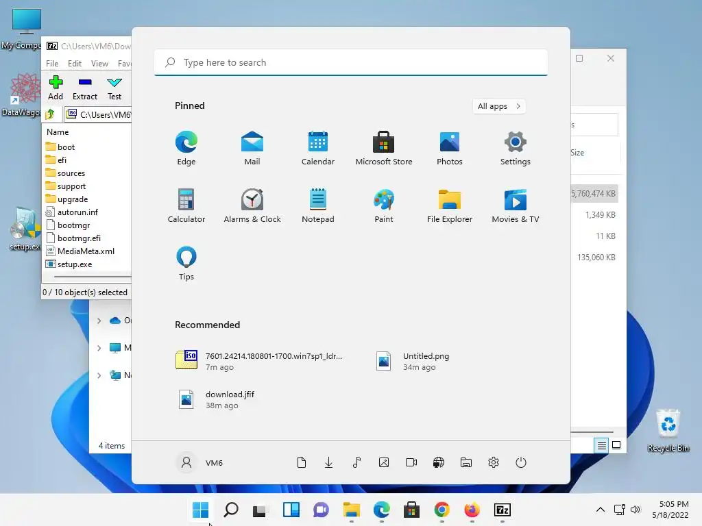
Task: Open Chrome from the taskbar
Action: point(441,510)
